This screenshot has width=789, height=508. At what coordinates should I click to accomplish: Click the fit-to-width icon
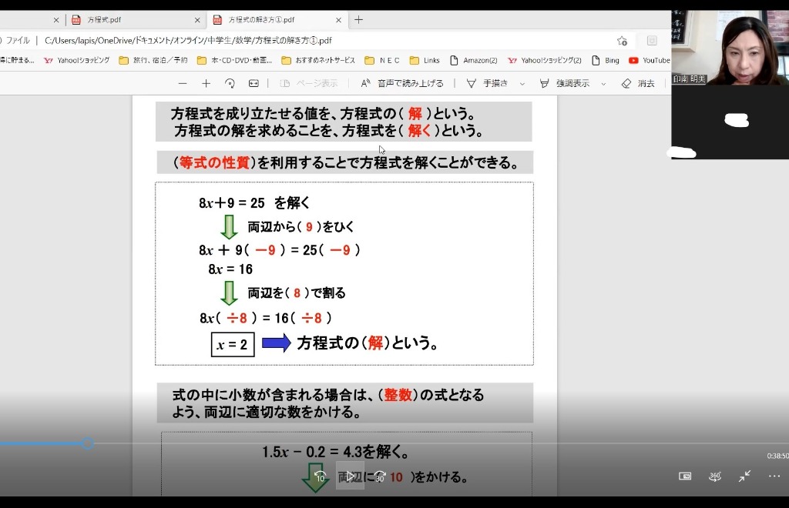click(x=253, y=83)
